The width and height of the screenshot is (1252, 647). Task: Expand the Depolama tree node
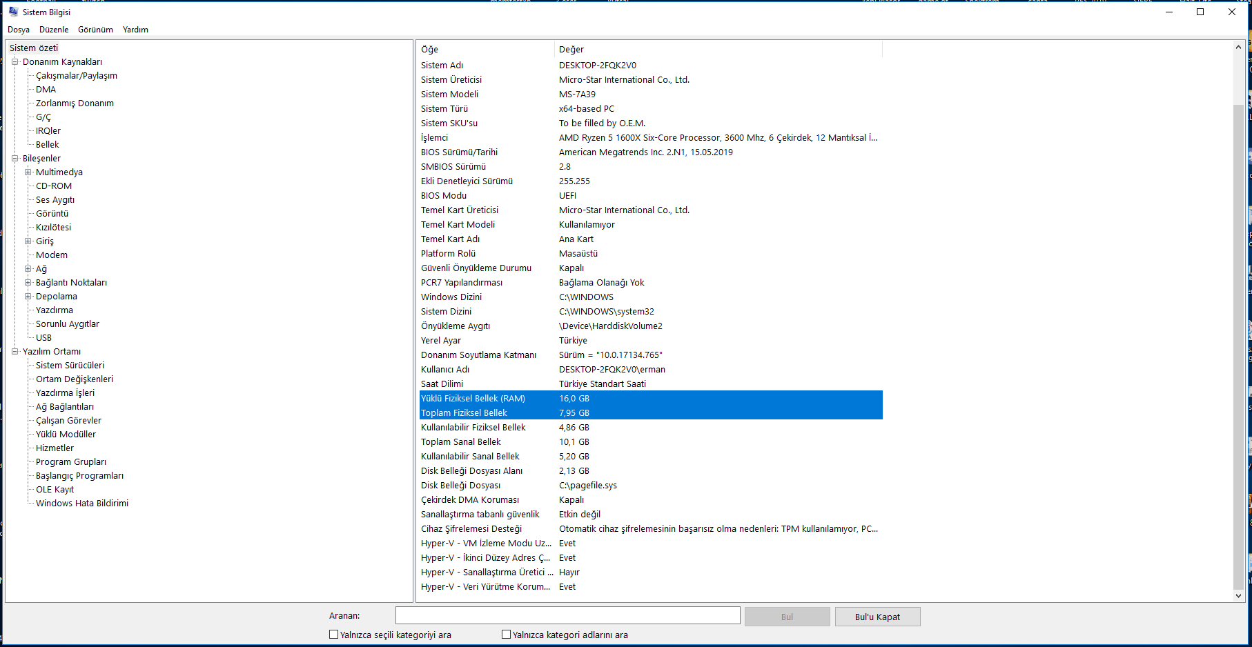(28, 297)
